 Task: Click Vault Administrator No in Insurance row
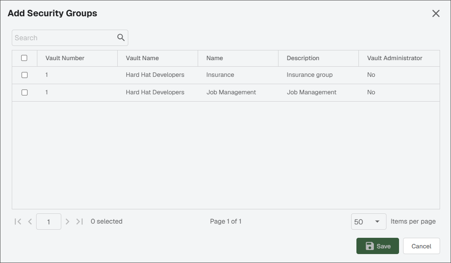point(371,75)
